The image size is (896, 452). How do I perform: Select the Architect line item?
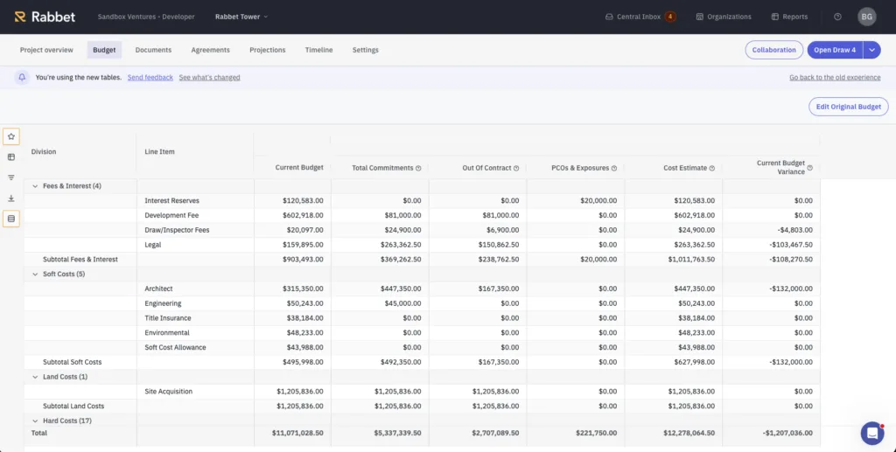(x=158, y=289)
